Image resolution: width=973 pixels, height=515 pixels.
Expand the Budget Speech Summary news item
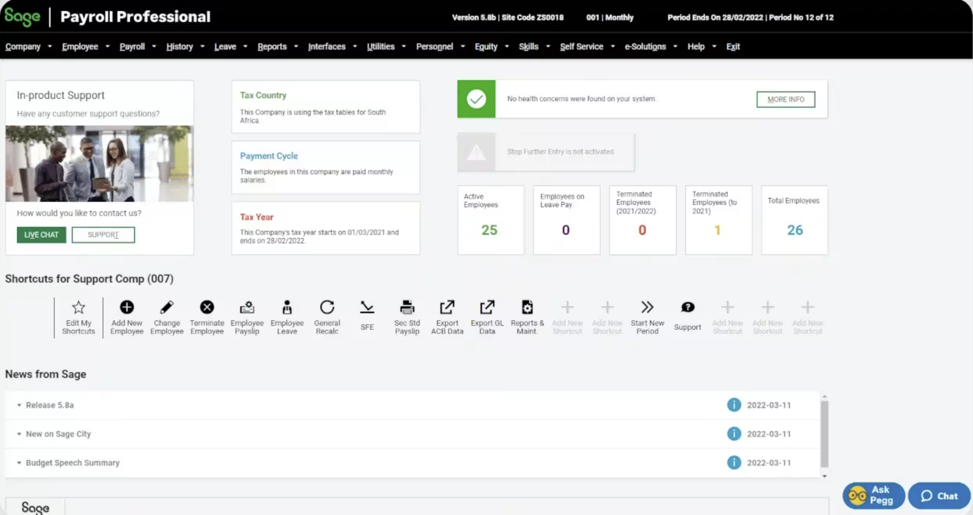(x=19, y=463)
